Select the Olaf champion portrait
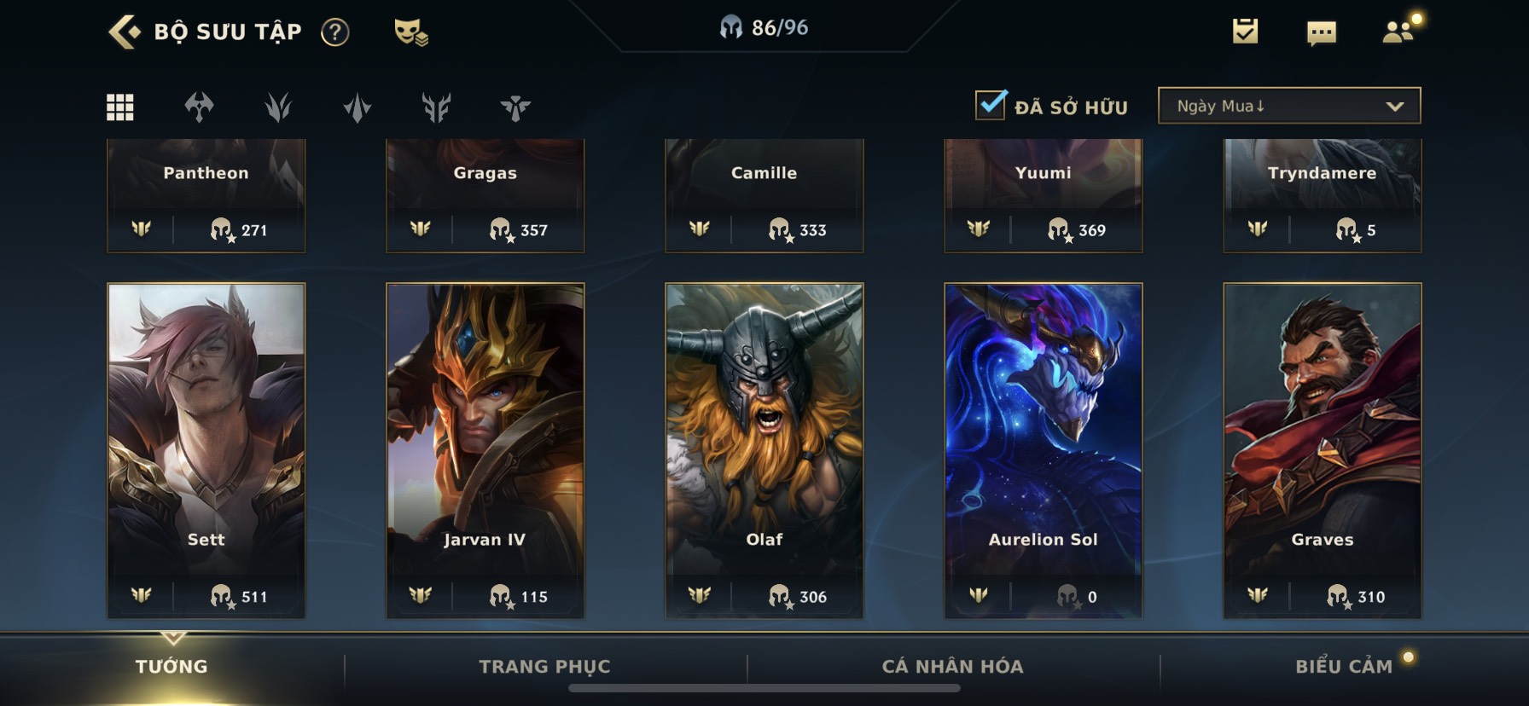The width and height of the screenshot is (1529, 706). pos(764,450)
